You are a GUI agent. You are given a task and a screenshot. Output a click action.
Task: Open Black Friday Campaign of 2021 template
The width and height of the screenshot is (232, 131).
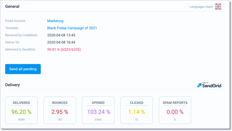pos(72,28)
